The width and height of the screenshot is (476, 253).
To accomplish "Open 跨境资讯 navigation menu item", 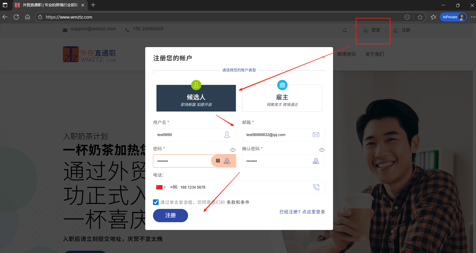I will [x=346, y=54].
